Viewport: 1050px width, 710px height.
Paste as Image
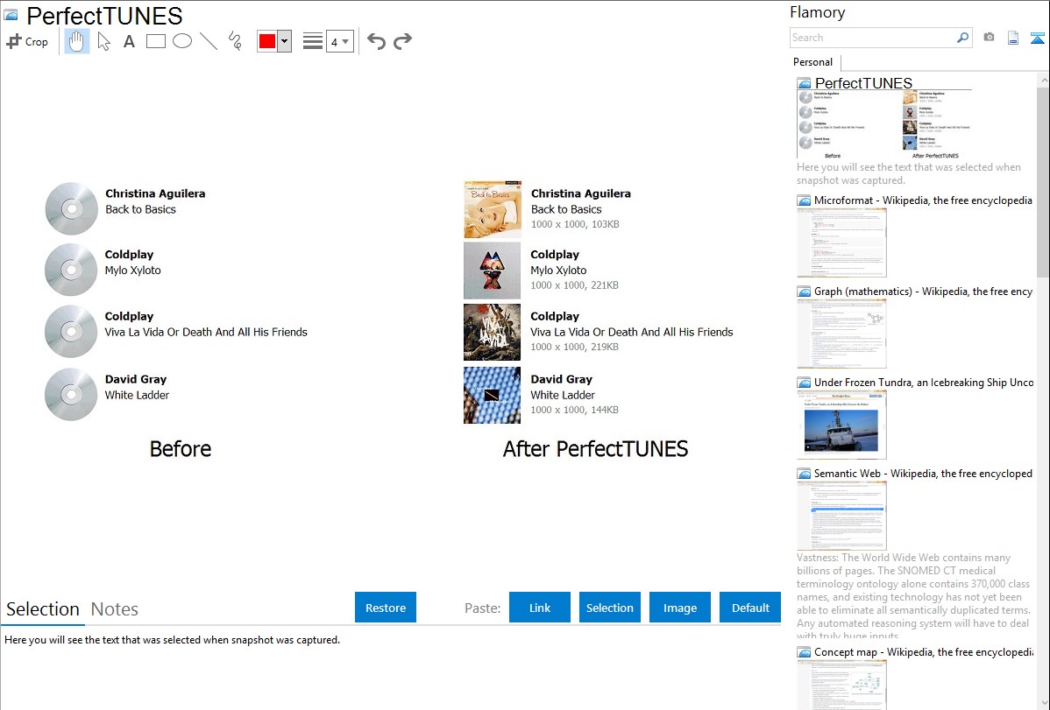(680, 608)
